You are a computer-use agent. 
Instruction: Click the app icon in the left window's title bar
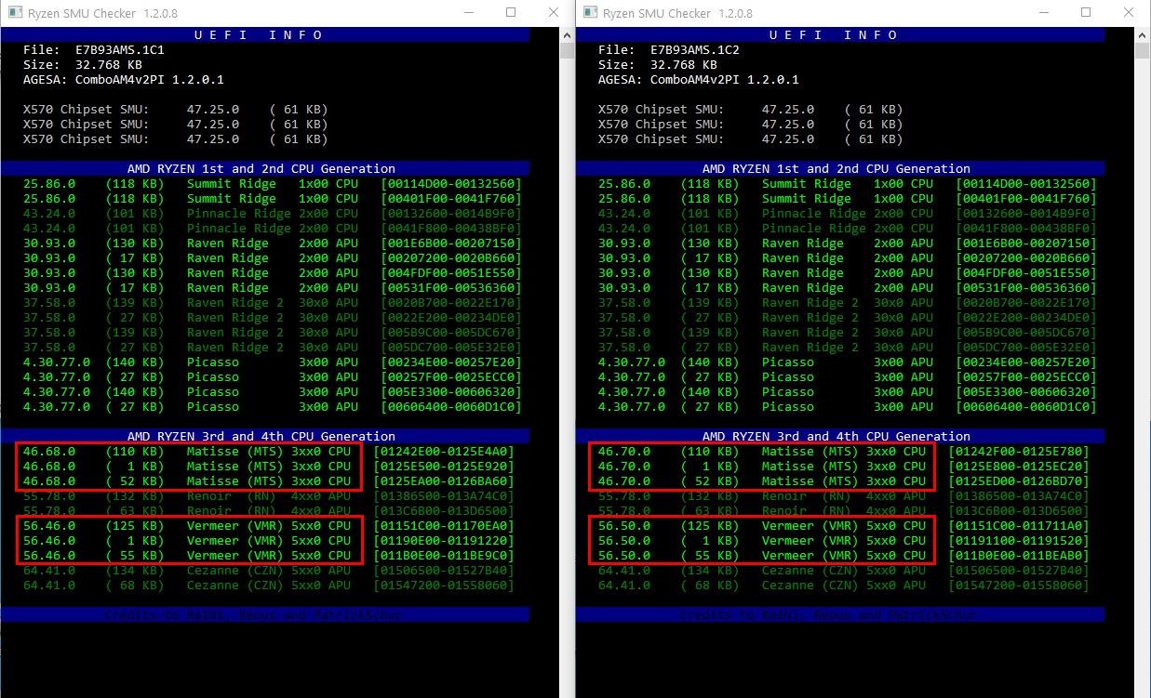pyautogui.click(x=13, y=13)
